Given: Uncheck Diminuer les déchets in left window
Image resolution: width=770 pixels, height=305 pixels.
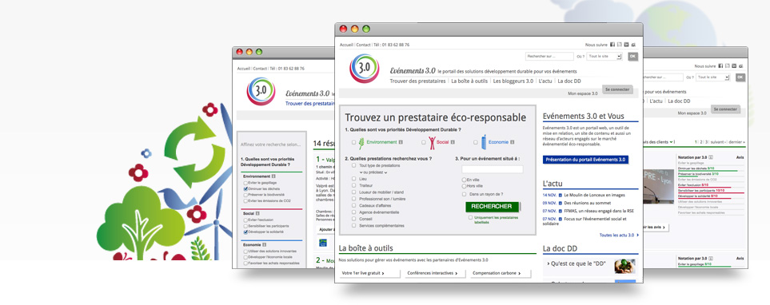Looking at the screenshot, I should click(x=245, y=188).
